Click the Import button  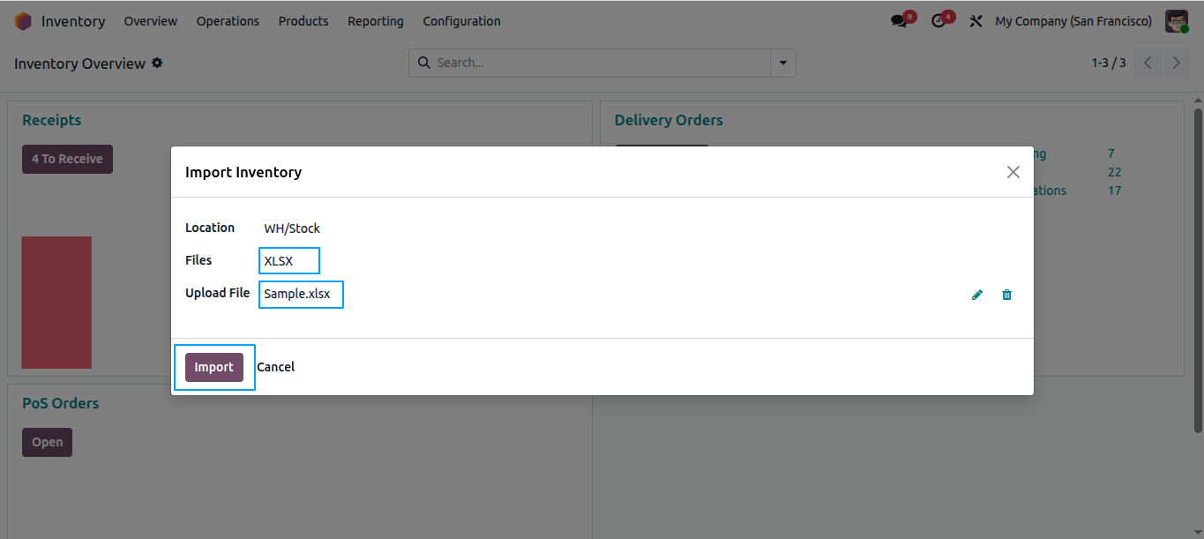(214, 367)
